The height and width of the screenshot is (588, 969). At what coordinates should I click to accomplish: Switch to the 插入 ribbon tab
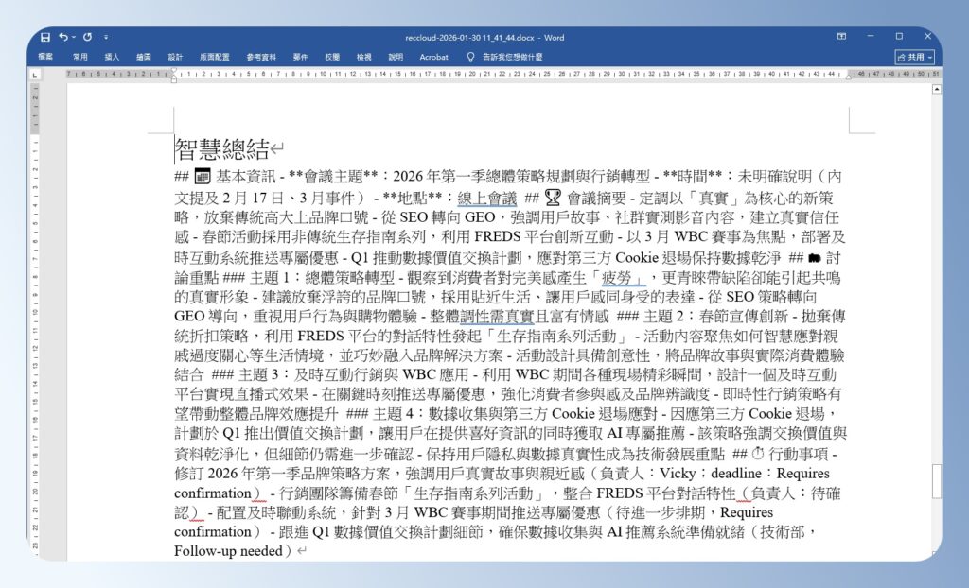[112, 56]
